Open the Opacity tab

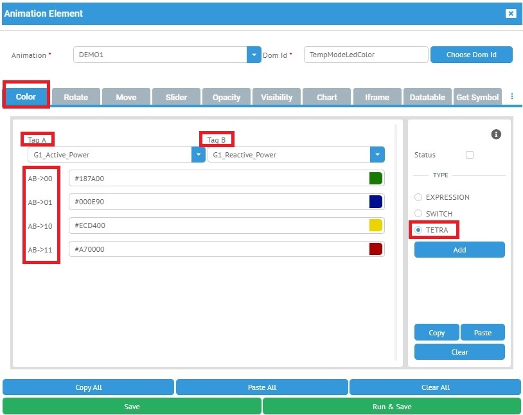point(226,97)
